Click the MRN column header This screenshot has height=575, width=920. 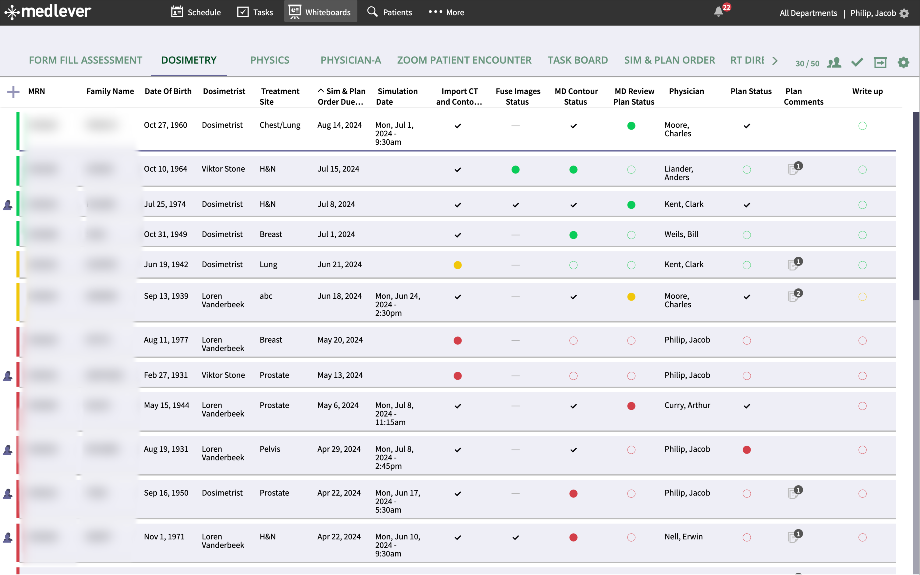click(37, 91)
